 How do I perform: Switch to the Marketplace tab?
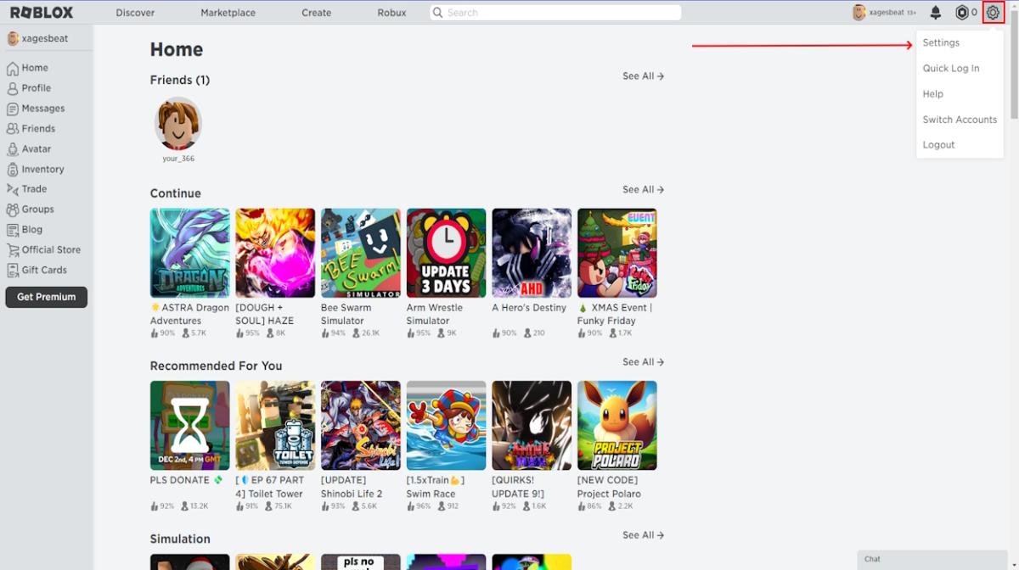click(228, 12)
